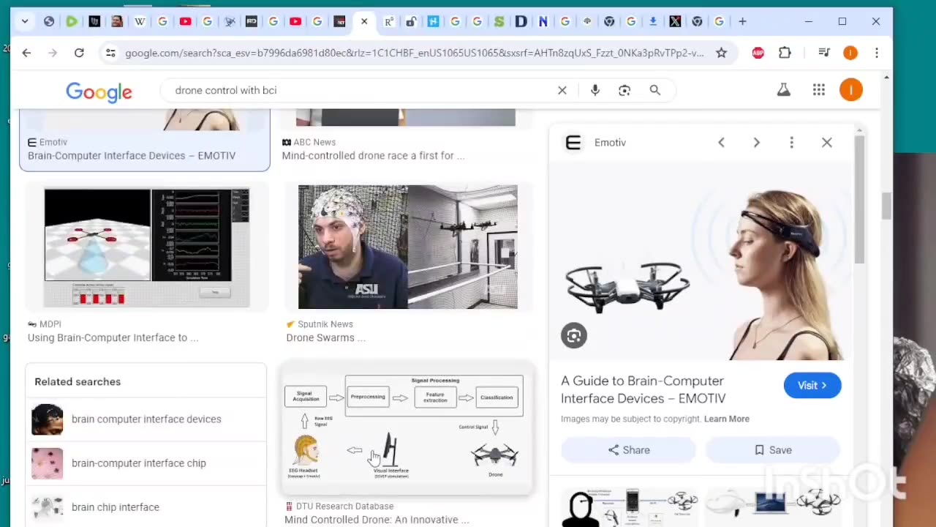936x527 pixels.
Task: Open the site information icon in address bar
Action: point(110,53)
